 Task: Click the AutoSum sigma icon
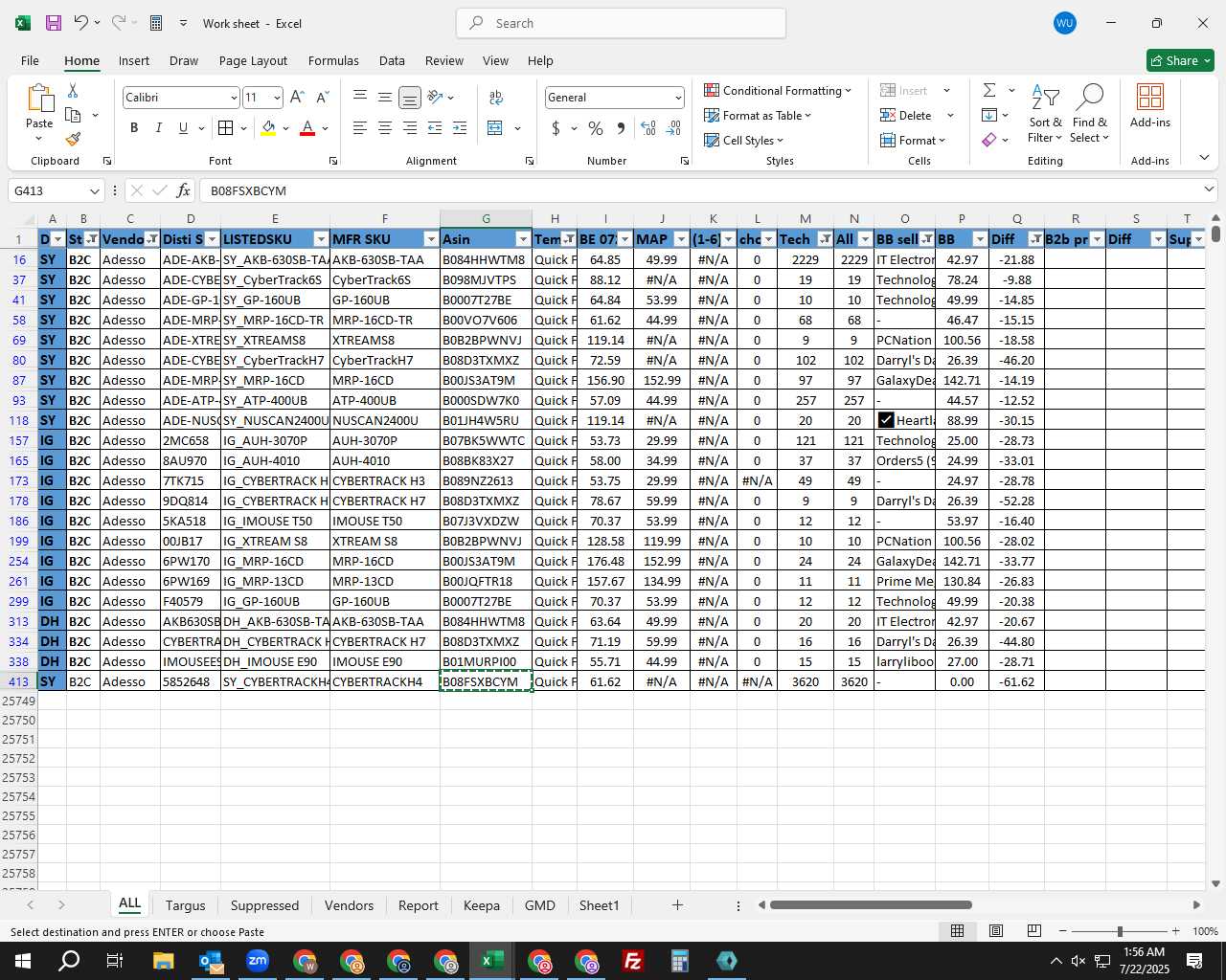point(989,91)
